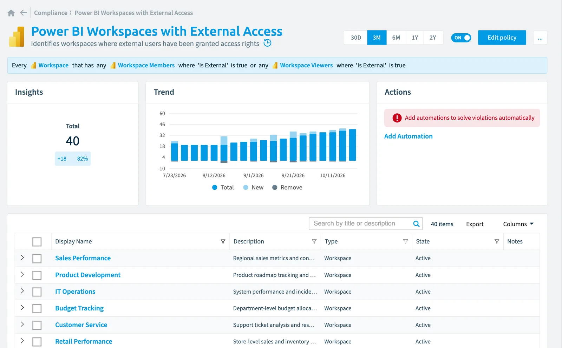Open the Customer Service workspace link
This screenshot has height=348, width=562.
tap(81, 325)
